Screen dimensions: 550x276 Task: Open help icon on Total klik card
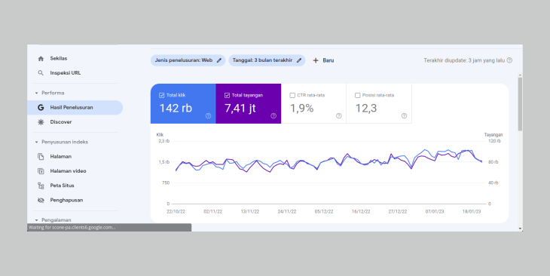click(209, 116)
